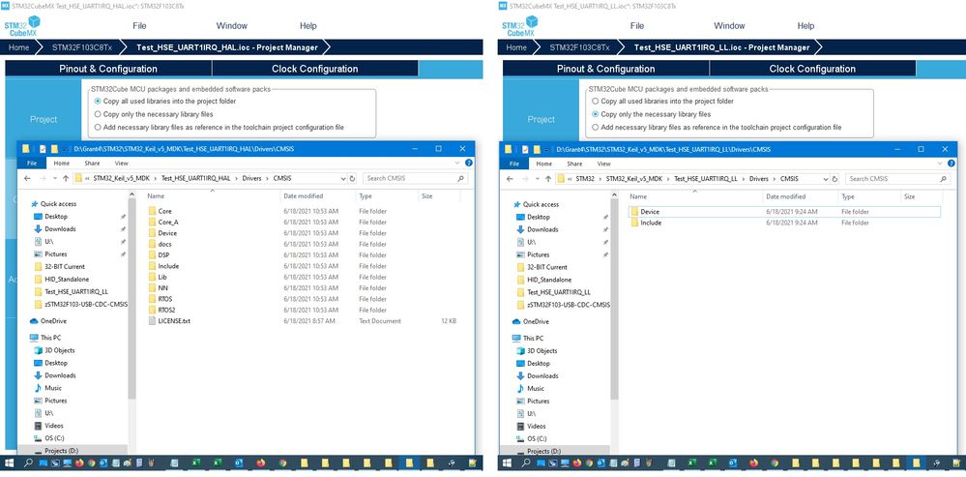This screenshot has height=477, width=966.
Task: Open the Home ribbon tab in HAL Explorer
Action: click(62, 164)
